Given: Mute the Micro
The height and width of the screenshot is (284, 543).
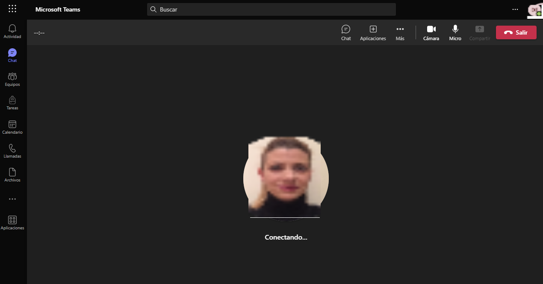Looking at the screenshot, I should coord(455,33).
